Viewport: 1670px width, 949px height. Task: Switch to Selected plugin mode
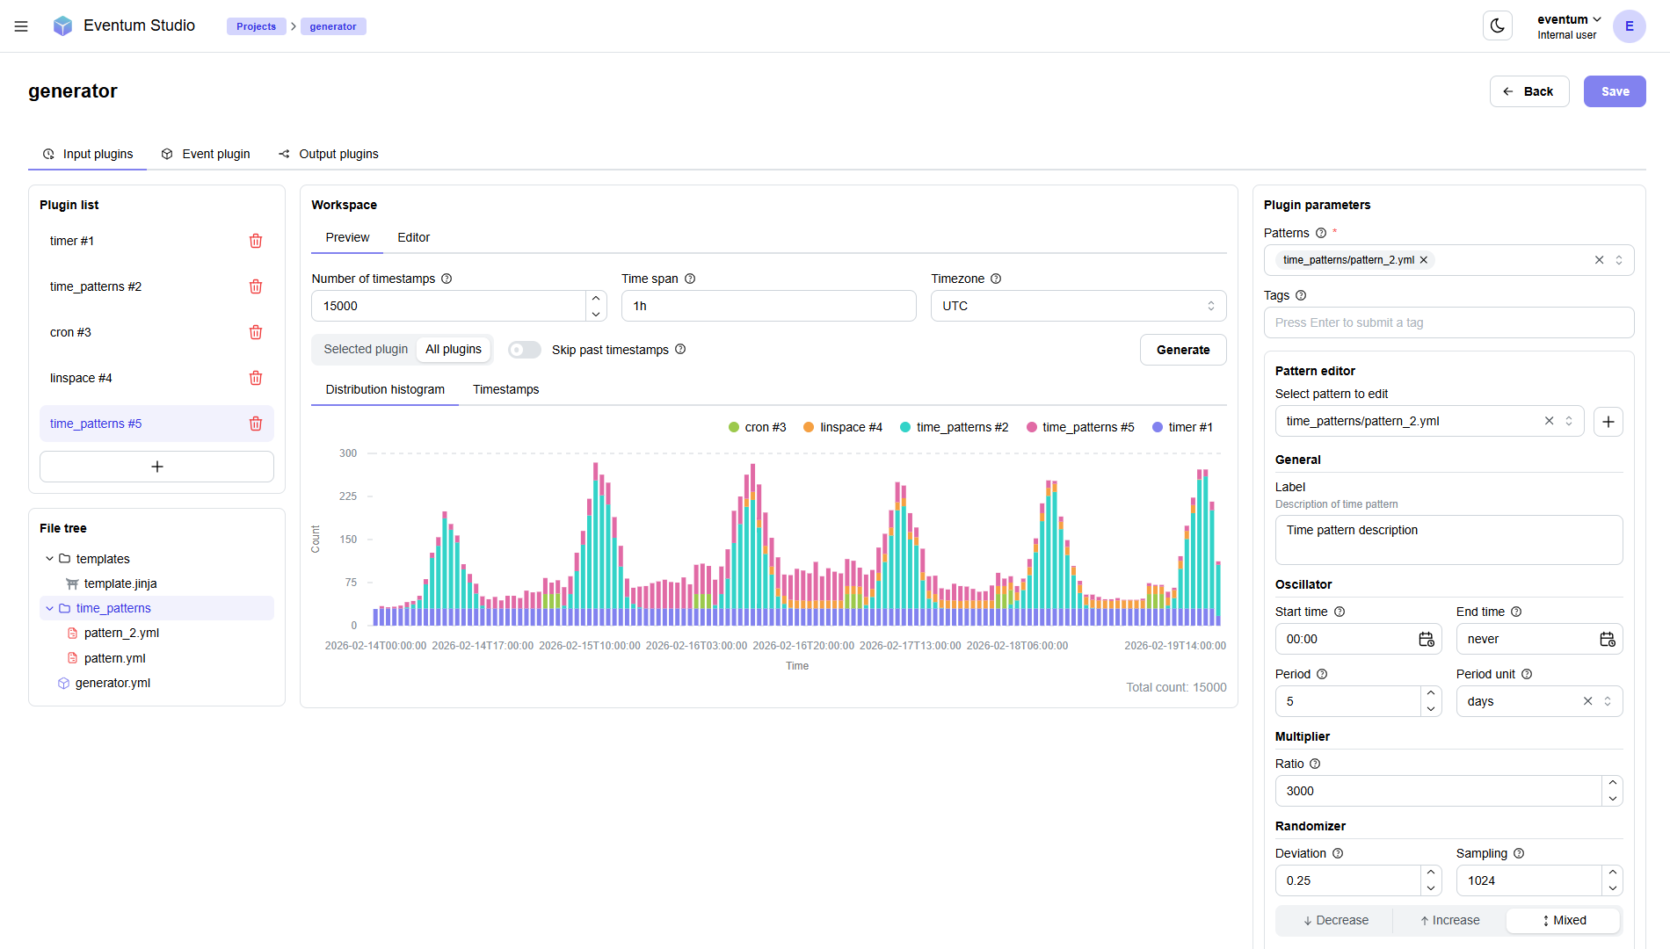point(366,350)
